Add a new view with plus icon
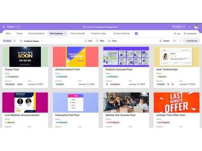 coord(15,41)
